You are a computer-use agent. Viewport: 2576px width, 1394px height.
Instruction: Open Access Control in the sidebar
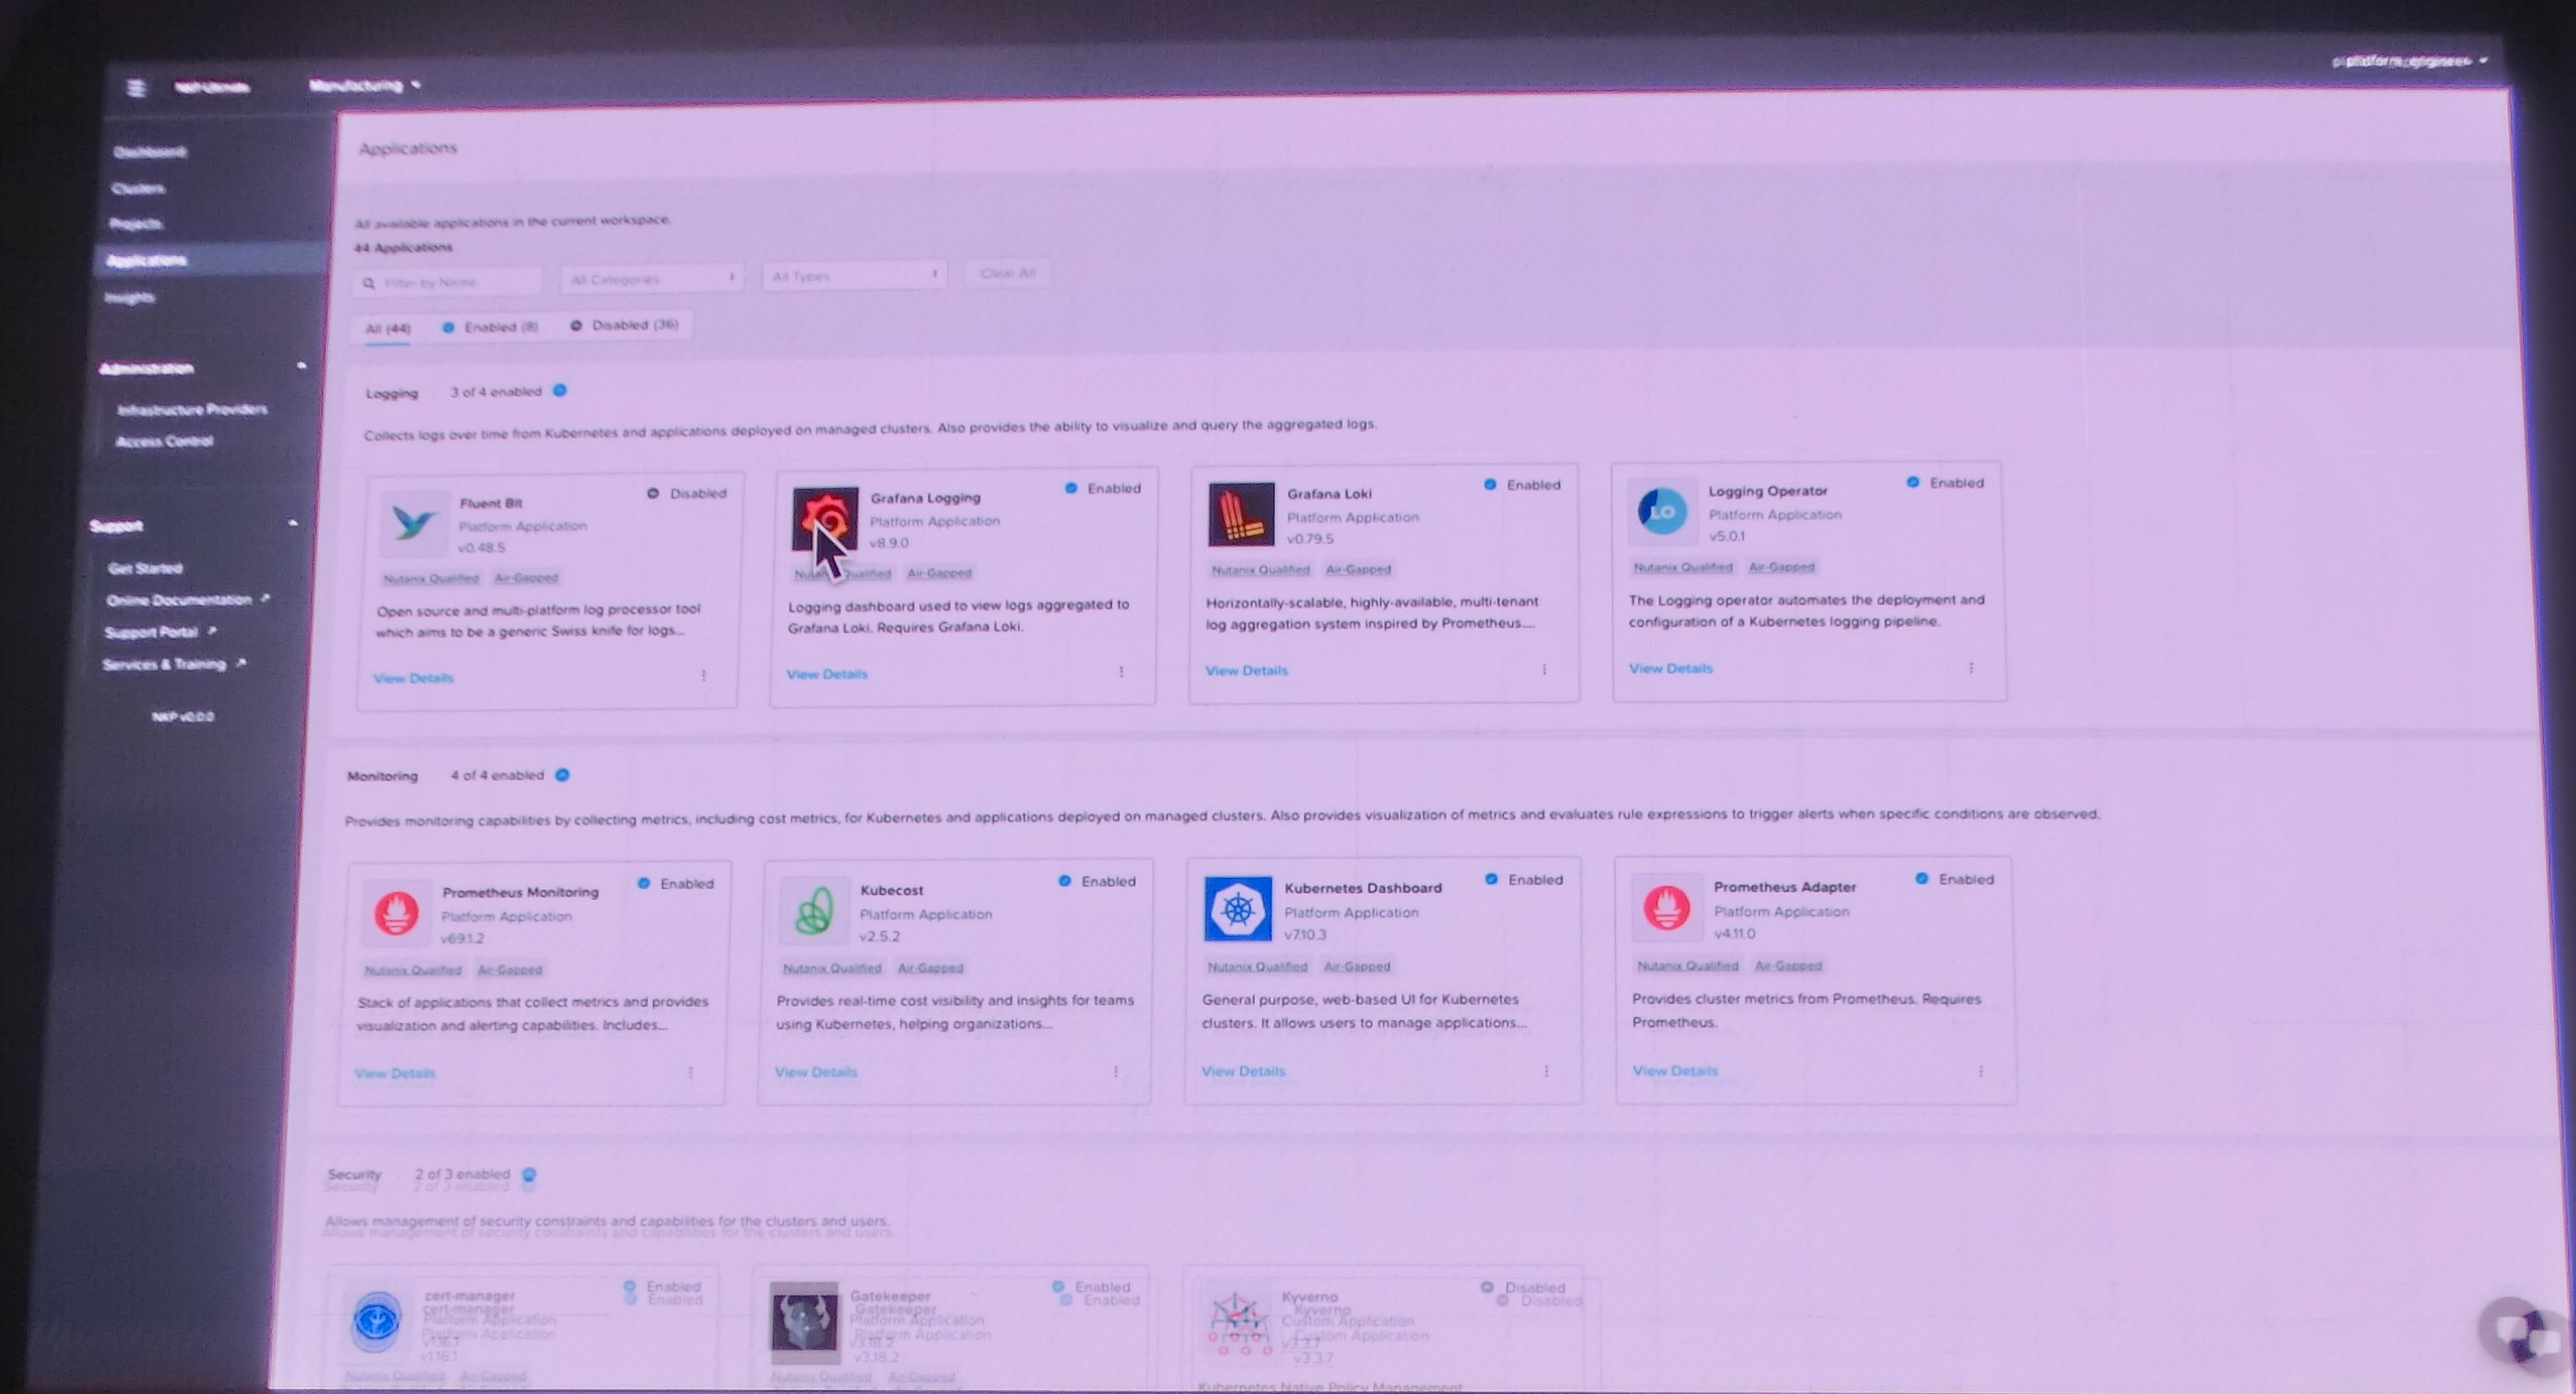pos(164,441)
